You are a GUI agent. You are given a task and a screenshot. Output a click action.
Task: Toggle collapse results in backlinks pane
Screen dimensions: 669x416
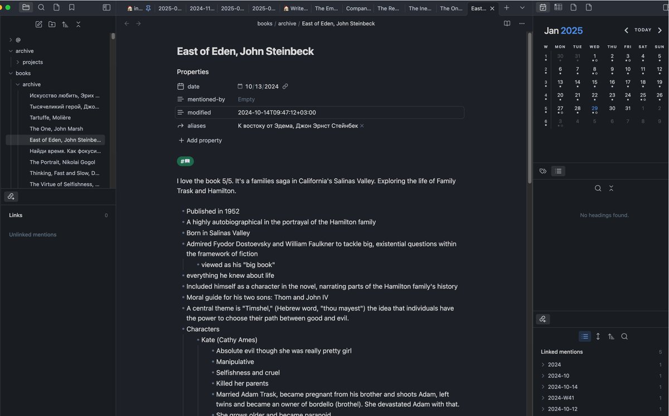(x=584, y=336)
